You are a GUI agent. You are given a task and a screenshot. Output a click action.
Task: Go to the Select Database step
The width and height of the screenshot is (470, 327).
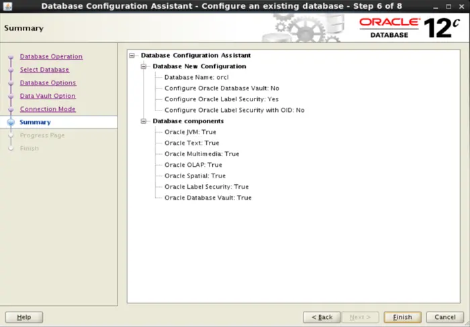coord(45,70)
